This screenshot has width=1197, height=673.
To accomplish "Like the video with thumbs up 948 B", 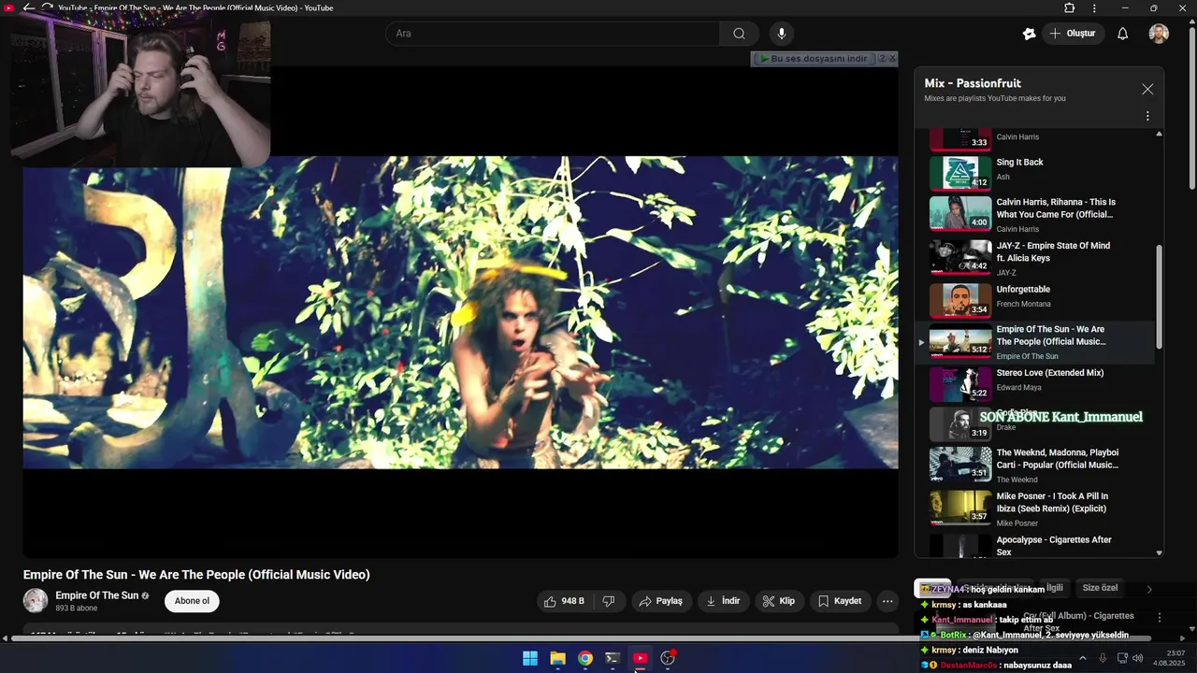I will [565, 601].
